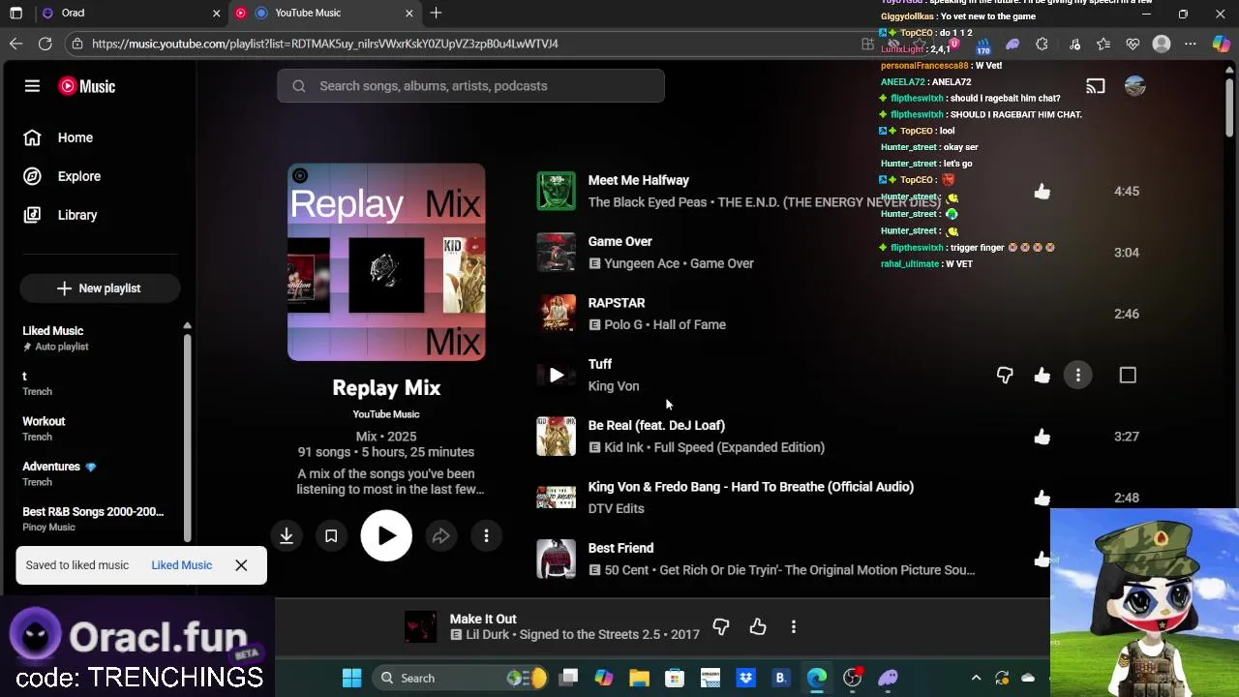Viewport: 1239px width, 697px height.
Task: Open more options under Replay Mix
Action: coord(486,535)
